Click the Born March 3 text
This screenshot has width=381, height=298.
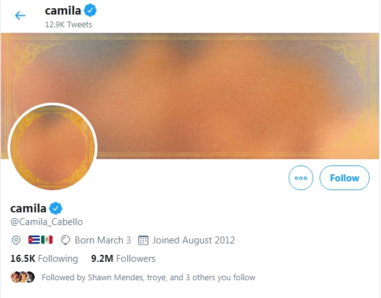(x=103, y=240)
